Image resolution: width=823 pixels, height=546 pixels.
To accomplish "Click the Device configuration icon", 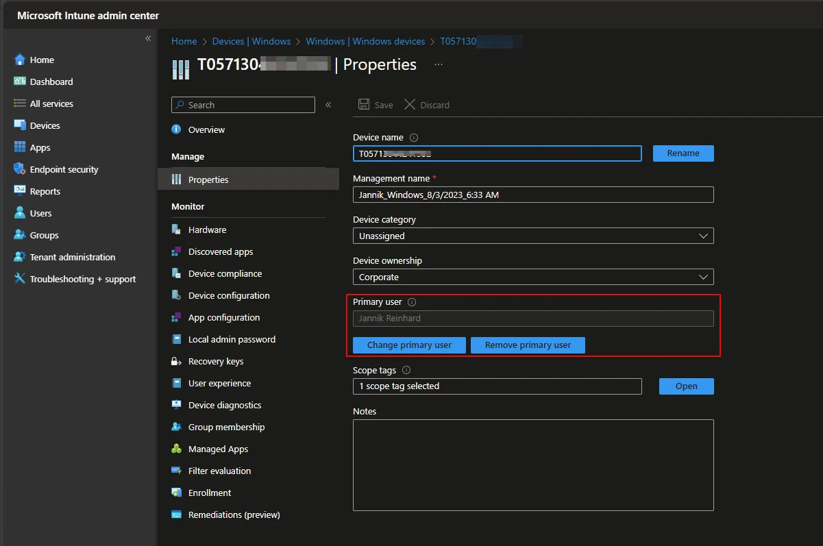I will click(x=176, y=295).
